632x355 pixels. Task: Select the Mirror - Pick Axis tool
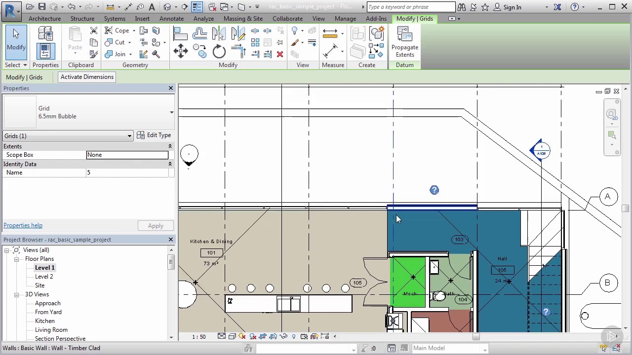(x=219, y=34)
